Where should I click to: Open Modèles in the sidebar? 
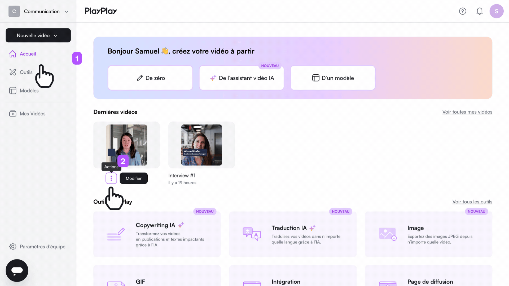click(29, 91)
